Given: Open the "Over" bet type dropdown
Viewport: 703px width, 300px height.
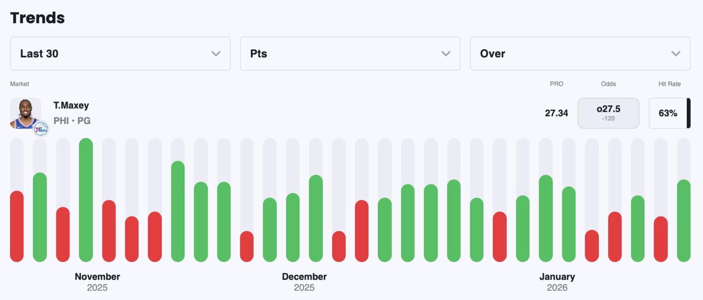Looking at the screenshot, I should [x=580, y=54].
